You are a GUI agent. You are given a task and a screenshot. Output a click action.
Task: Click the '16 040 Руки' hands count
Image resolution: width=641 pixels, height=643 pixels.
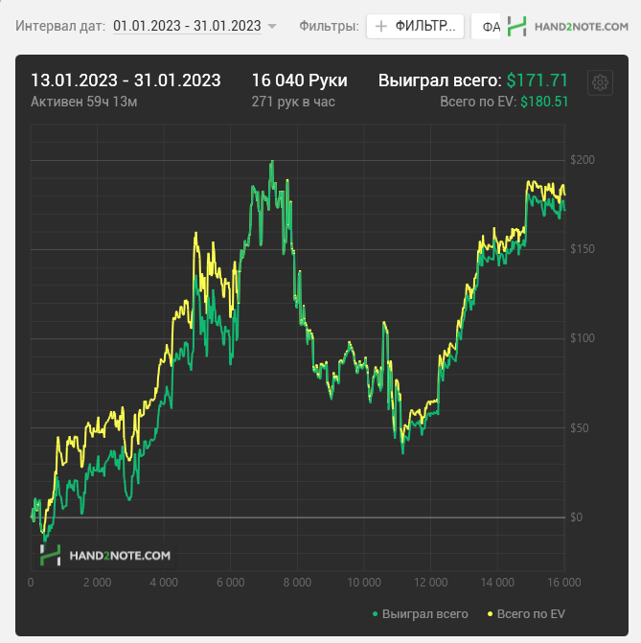299,80
